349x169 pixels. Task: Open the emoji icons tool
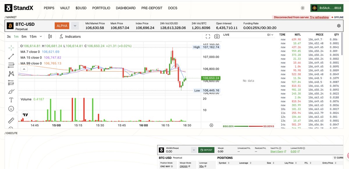(x=11, y=109)
